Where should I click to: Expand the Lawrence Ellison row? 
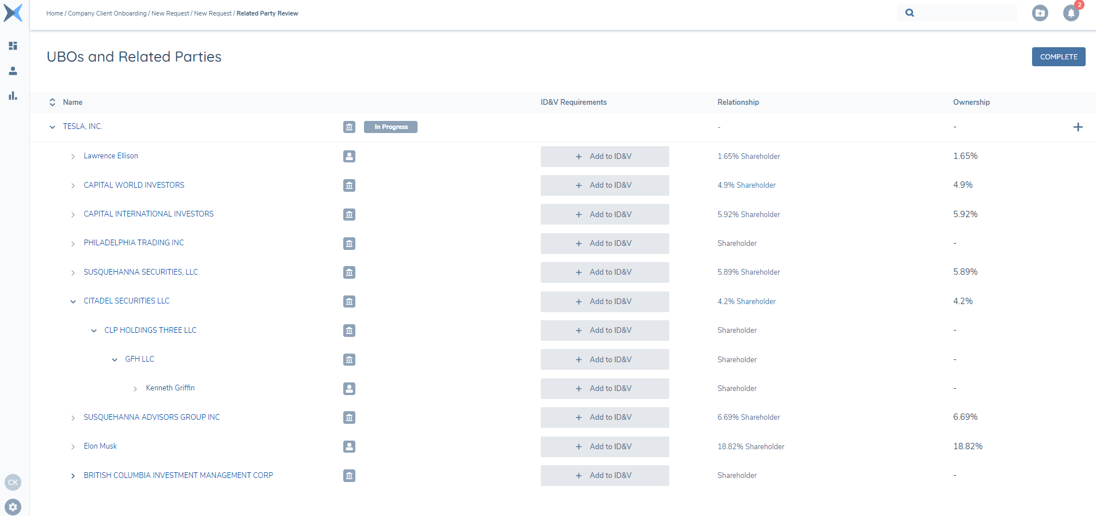(x=73, y=157)
